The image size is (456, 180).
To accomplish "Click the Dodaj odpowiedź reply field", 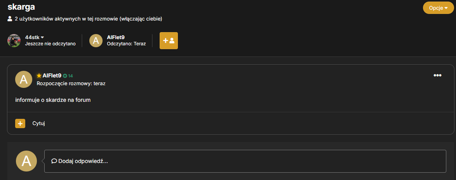I will point(245,161).
